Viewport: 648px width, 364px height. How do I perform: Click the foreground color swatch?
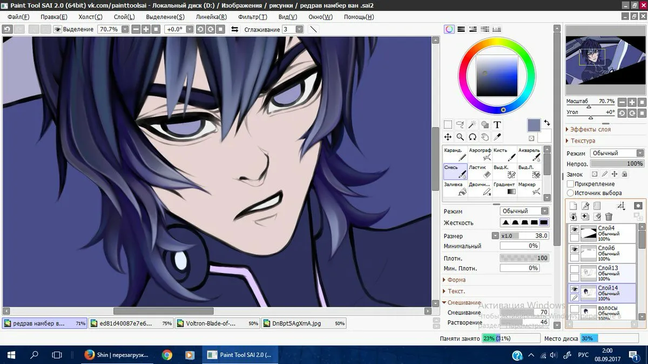coord(534,125)
